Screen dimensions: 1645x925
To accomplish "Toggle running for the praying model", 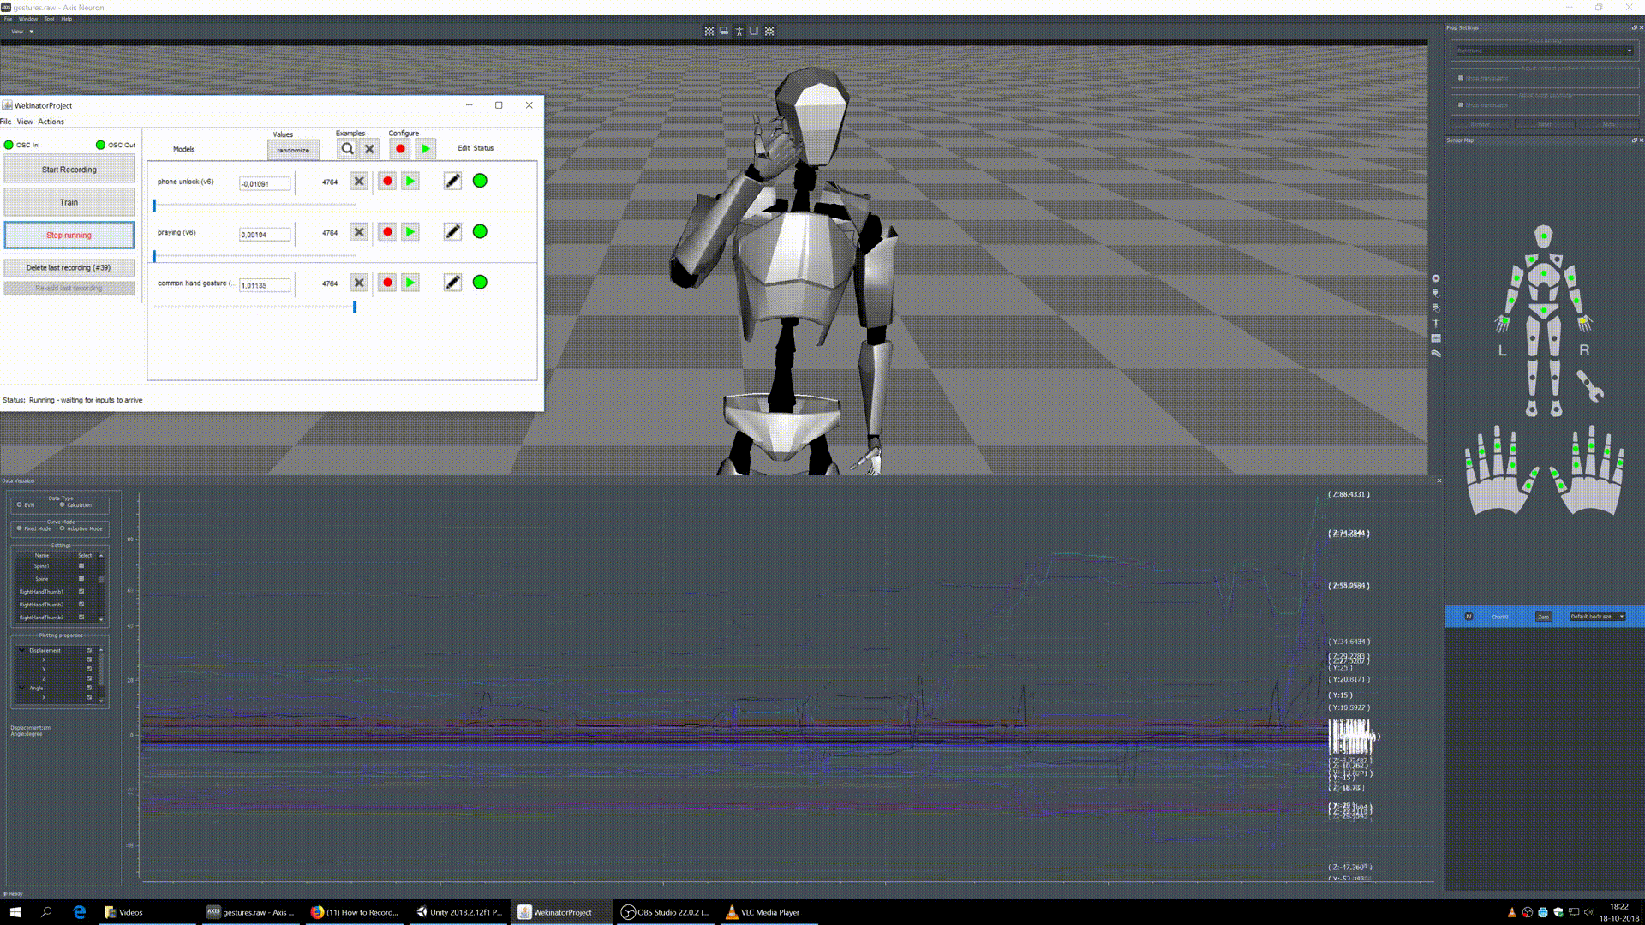I will coord(410,232).
